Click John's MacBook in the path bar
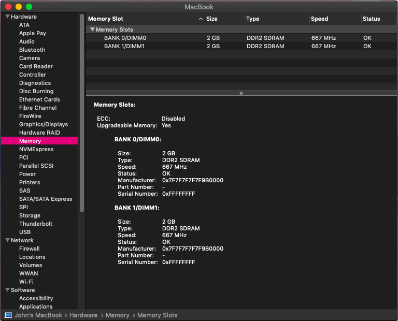The height and width of the screenshot is (321, 398). click(38, 315)
